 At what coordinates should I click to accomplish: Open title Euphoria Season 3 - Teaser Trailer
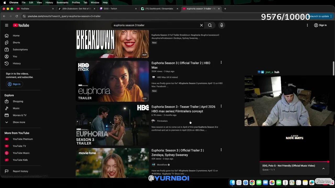click(183, 109)
